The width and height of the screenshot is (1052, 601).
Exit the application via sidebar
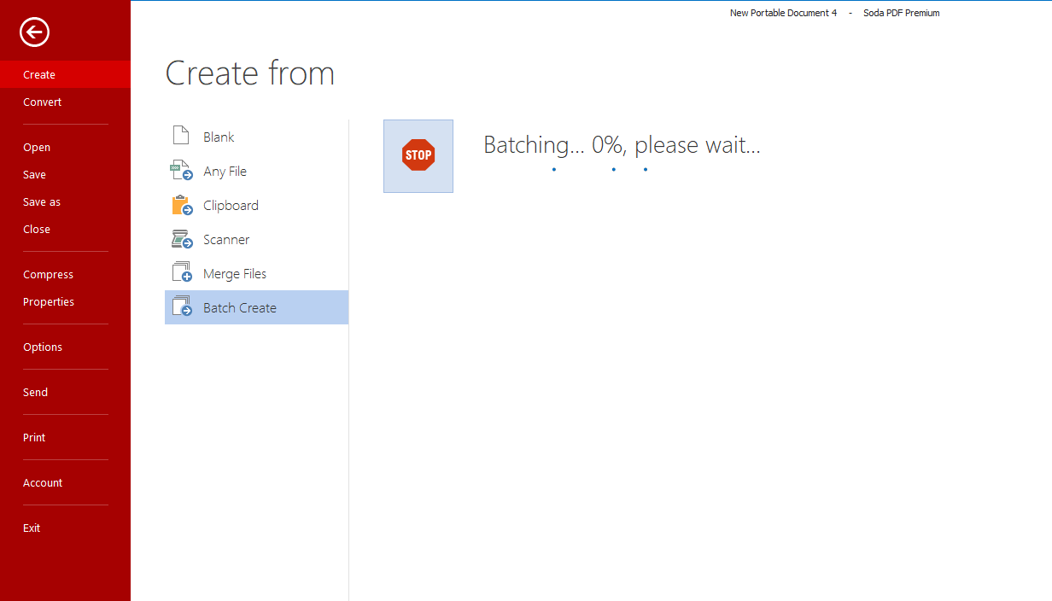[65, 528]
